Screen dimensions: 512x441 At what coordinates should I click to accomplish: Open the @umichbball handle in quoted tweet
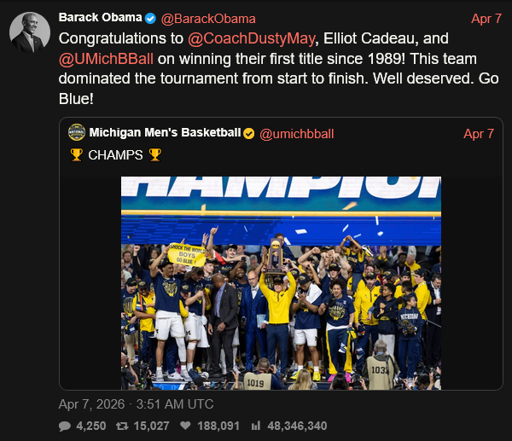(x=296, y=134)
